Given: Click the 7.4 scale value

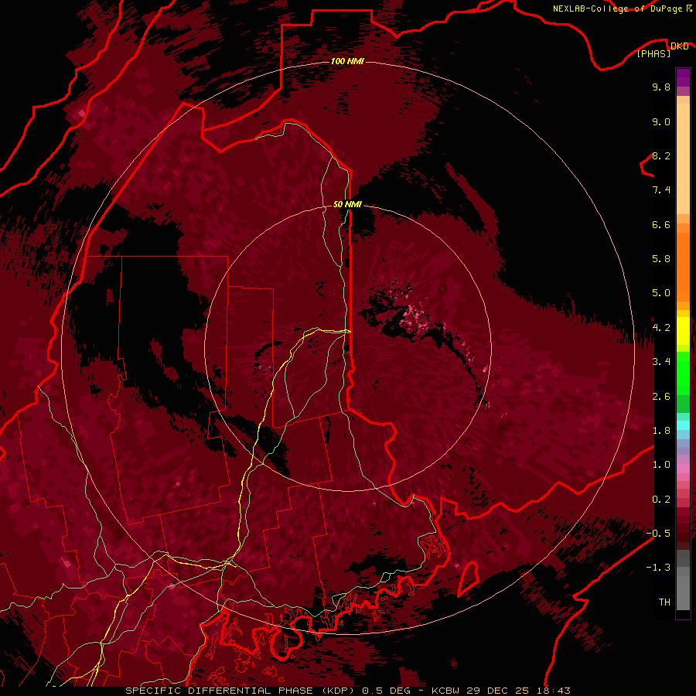Looking at the screenshot, I should click(x=661, y=190).
